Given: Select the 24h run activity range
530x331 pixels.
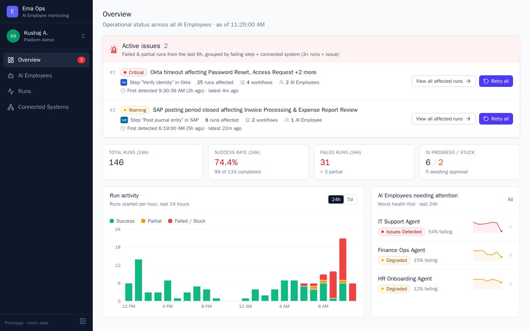Looking at the screenshot, I should point(336,199).
